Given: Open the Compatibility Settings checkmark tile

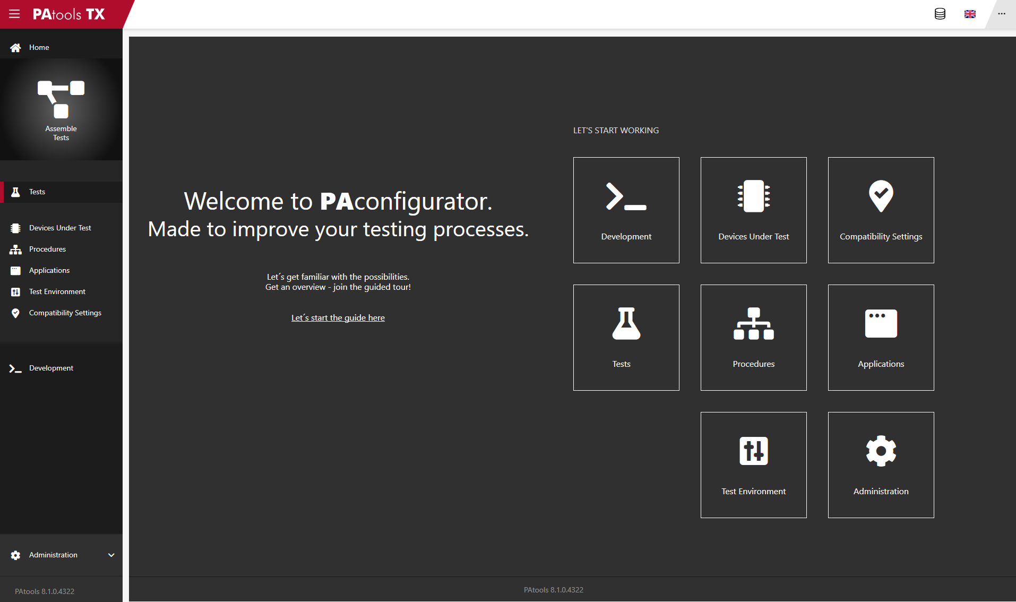Looking at the screenshot, I should point(881,210).
